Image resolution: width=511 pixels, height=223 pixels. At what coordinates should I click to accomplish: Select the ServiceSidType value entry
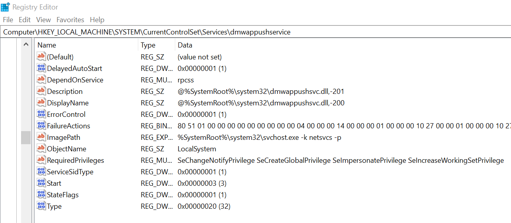(x=70, y=172)
